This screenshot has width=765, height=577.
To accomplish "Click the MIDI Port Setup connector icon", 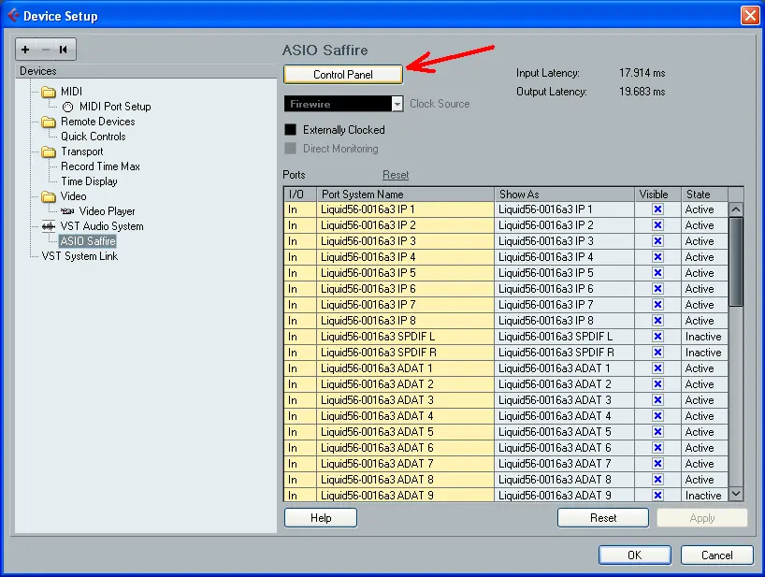I will [x=68, y=107].
